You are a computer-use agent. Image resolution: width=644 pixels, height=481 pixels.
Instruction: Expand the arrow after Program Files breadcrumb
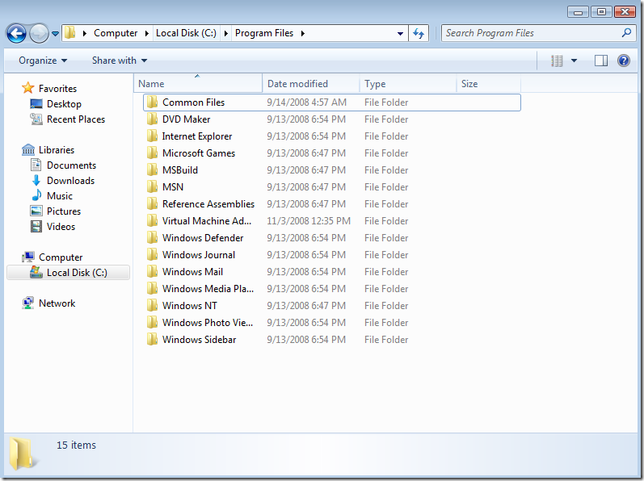pos(303,33)
